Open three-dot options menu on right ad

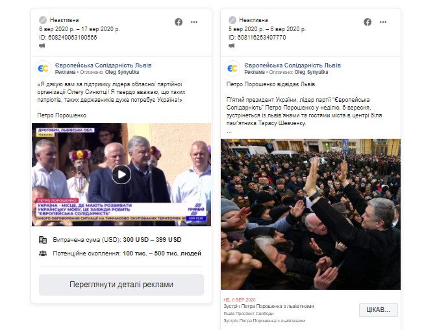[x=383, y=22]
